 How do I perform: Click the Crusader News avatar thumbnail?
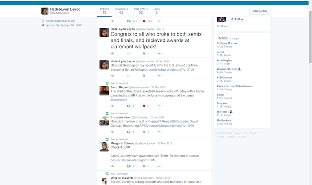(x=104, y=121)
